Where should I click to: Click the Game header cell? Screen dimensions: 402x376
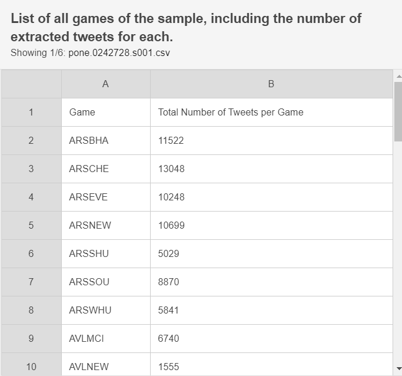click(105, 112)
